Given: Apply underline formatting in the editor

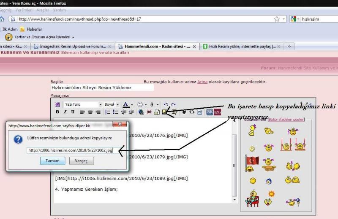Looking at the screenshot, I should (x=73, y=112).
